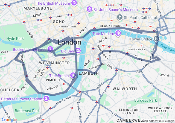Viewport: 175px width, 123px height.
Task: Click the London city label
Action: point(69,42)
